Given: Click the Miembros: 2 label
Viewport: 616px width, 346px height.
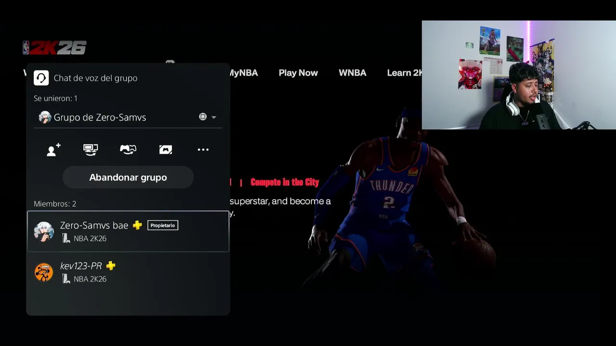Looking at the screenshot, I should (55, 204).
